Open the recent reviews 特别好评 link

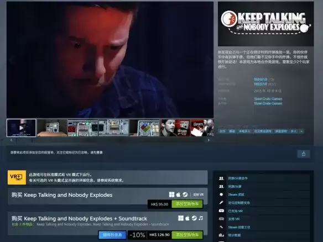261,80
